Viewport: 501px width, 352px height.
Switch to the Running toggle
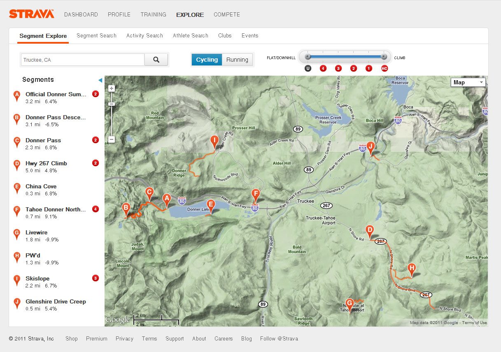tap(237, 60)
